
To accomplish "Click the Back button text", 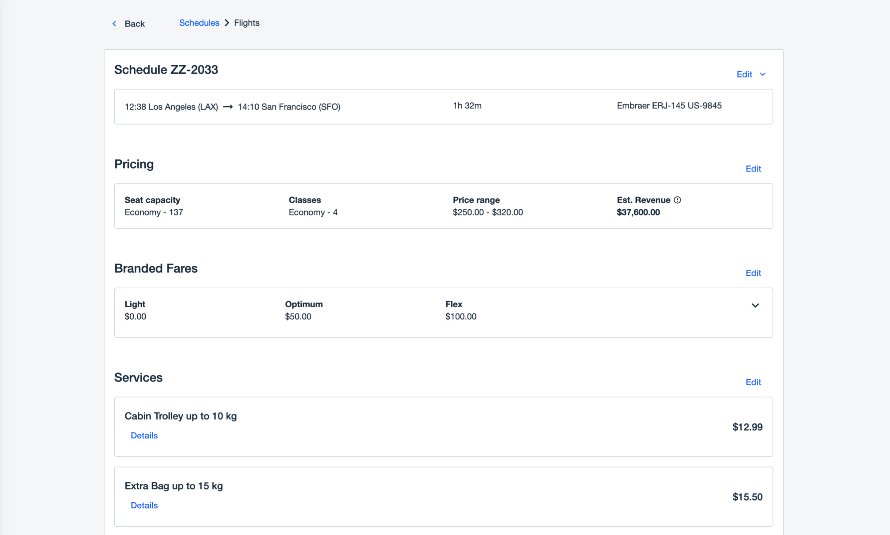I will coord(135,24).
